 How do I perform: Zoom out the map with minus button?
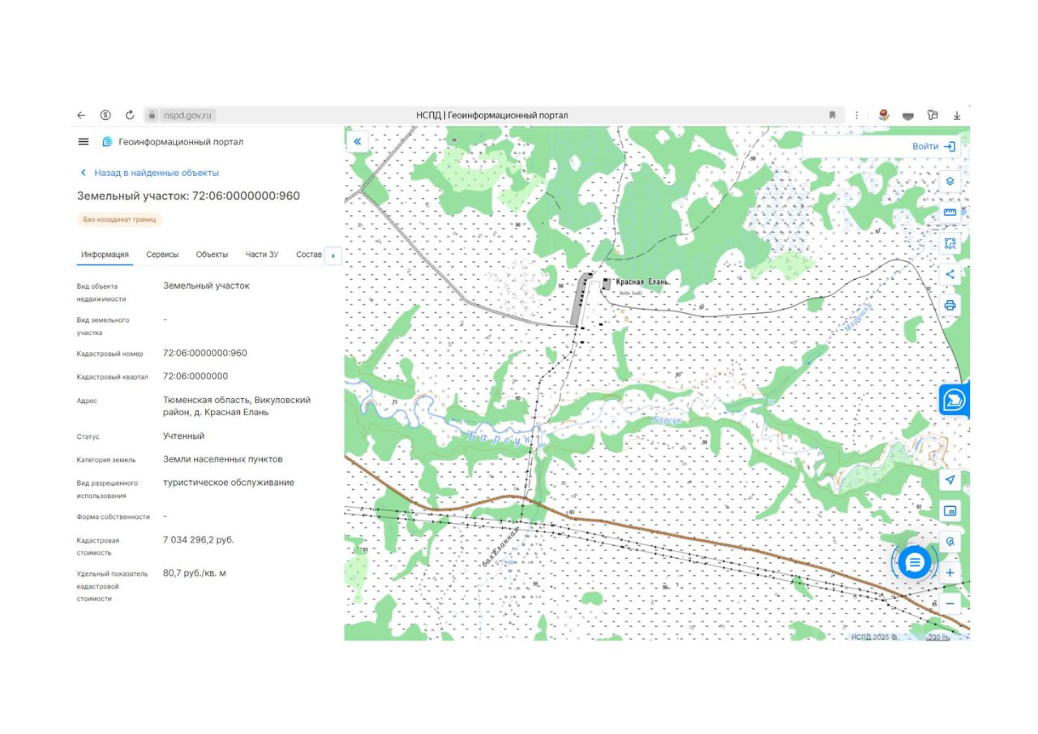[950, 603]
